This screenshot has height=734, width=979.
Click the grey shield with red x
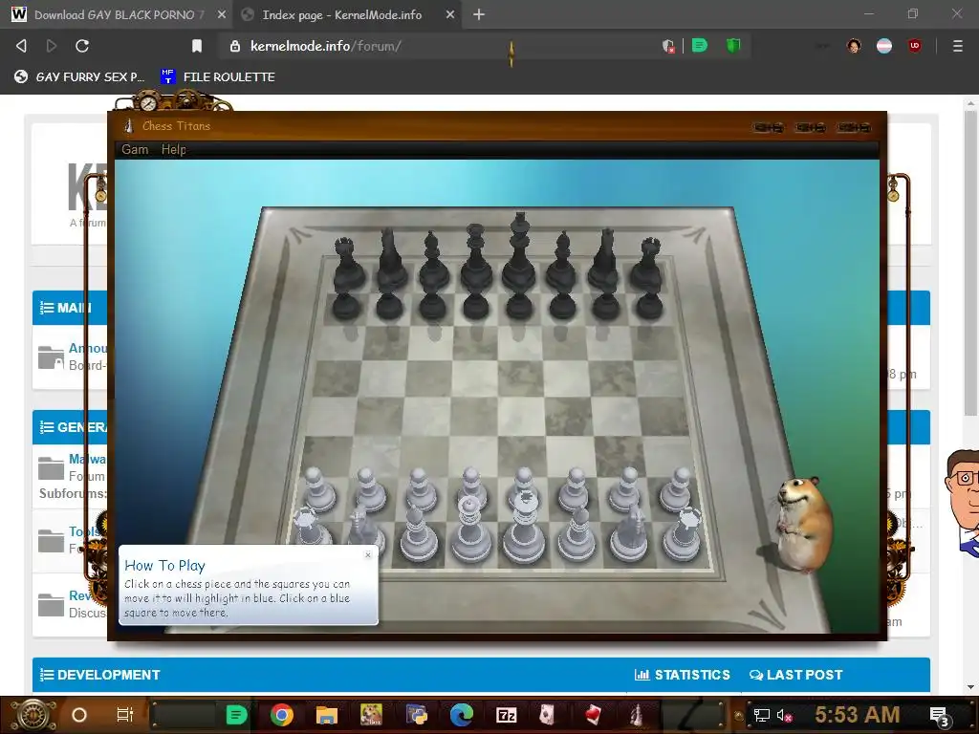click(668, 46)
